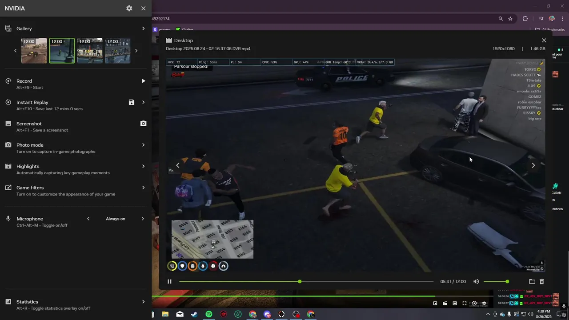This screenshot has height=320, width=569.
Task: Start recording with Record play arrow
Action: coord(143,81)
